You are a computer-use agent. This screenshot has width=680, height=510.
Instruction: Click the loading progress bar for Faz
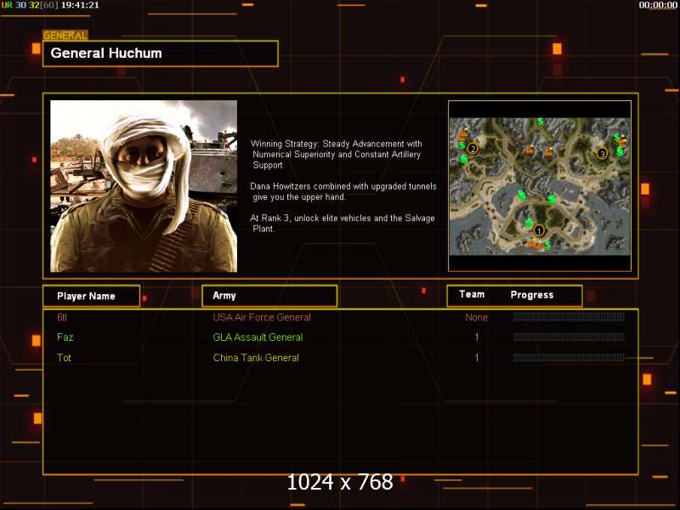pyautogui.click(x=569, y=337)
